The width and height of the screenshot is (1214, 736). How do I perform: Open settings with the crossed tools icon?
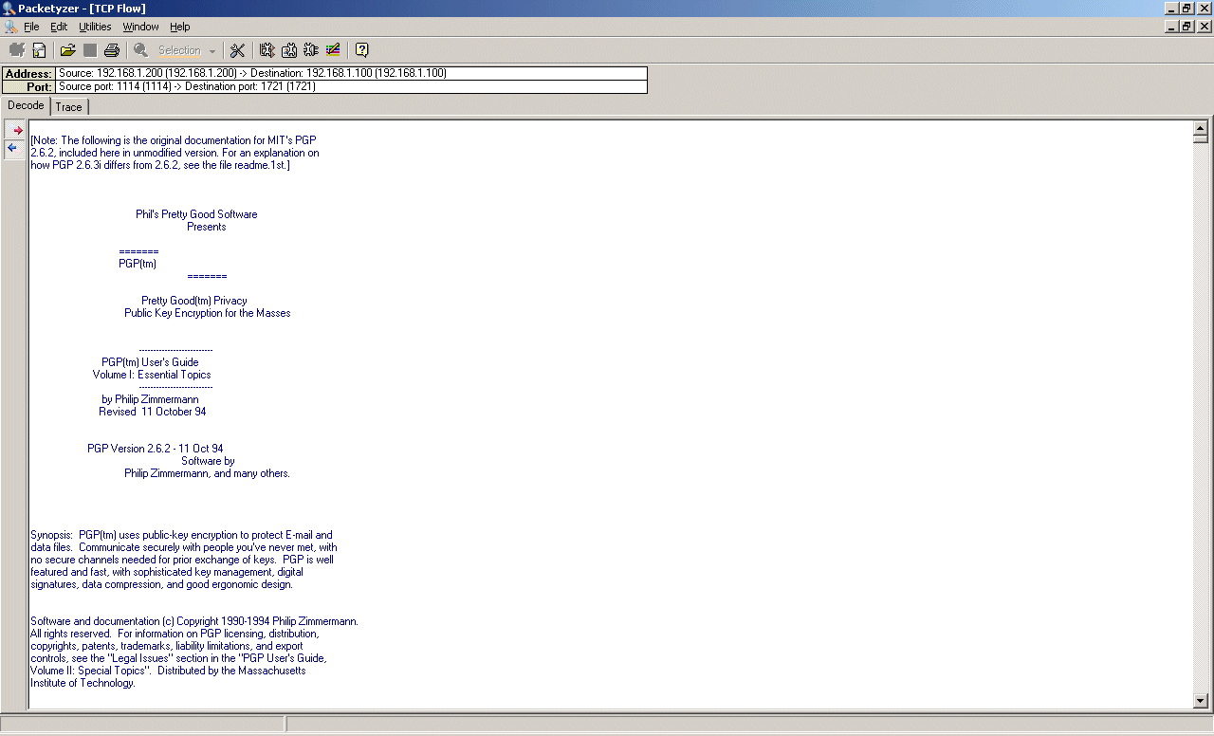coord(237,50)
